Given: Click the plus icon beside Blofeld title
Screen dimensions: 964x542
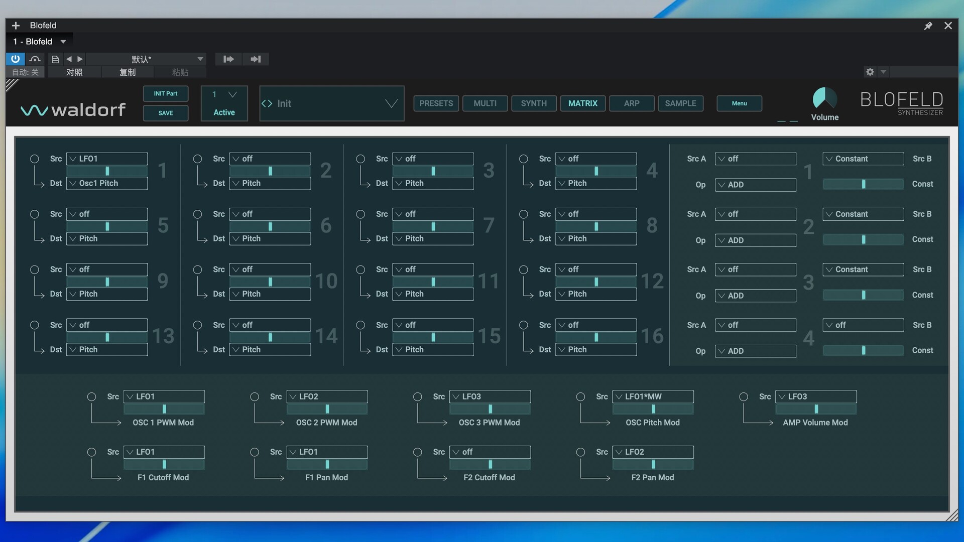Looking at the screenshot, I should coord(16,25).
